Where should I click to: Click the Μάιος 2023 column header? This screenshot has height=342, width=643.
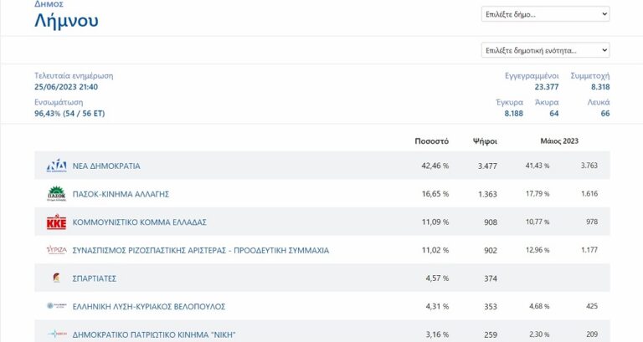[x=559, y=140]
